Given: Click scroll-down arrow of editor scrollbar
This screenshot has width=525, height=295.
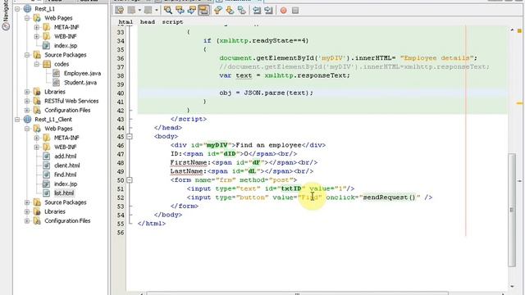Looking at the screenshot, I should tap(512, 286).
